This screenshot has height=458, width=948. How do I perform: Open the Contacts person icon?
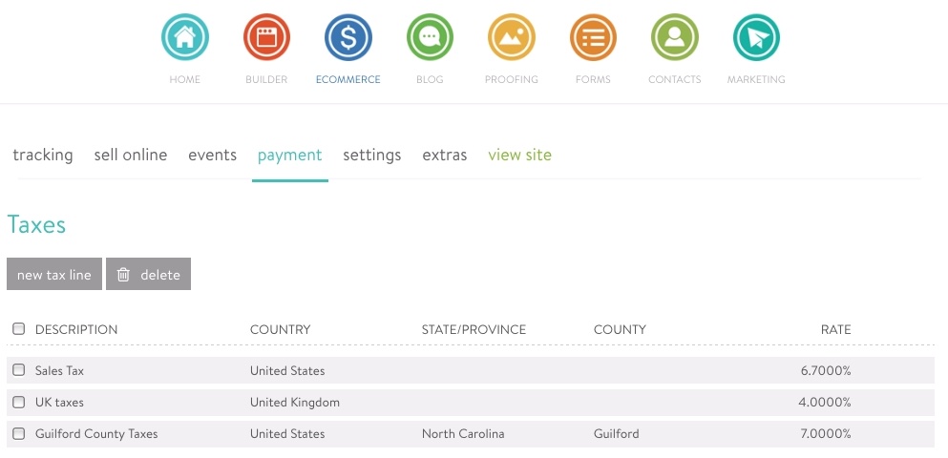[x=675, y=38]
